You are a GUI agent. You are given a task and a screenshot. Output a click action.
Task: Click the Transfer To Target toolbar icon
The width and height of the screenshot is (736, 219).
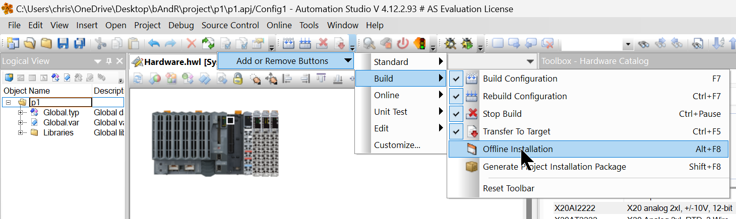pyautogui.click(x=340, y=43)
